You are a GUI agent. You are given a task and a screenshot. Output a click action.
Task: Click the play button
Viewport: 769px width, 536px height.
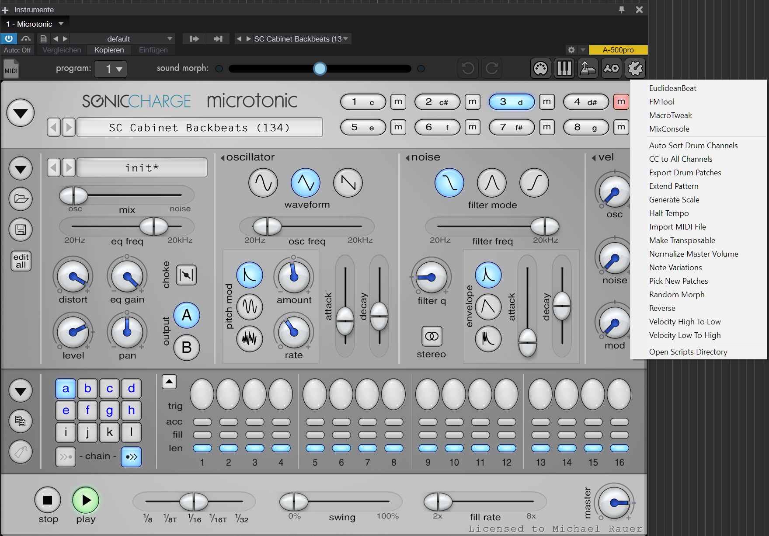[86, 500]
